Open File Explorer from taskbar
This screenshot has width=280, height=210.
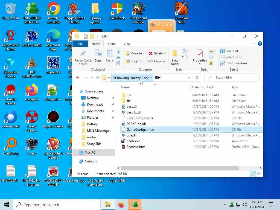(x=108, y=205)
